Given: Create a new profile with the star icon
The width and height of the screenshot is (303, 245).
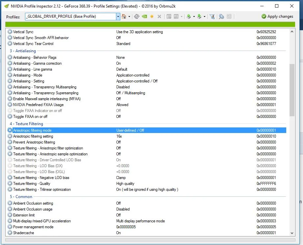Looking at the screenshot, I should pyautogui.click(x=152, y=17).
